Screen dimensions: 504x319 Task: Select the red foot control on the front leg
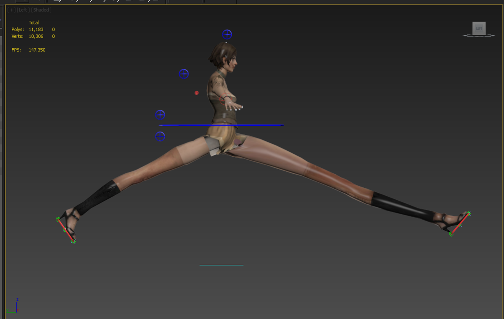pos(460,224)
